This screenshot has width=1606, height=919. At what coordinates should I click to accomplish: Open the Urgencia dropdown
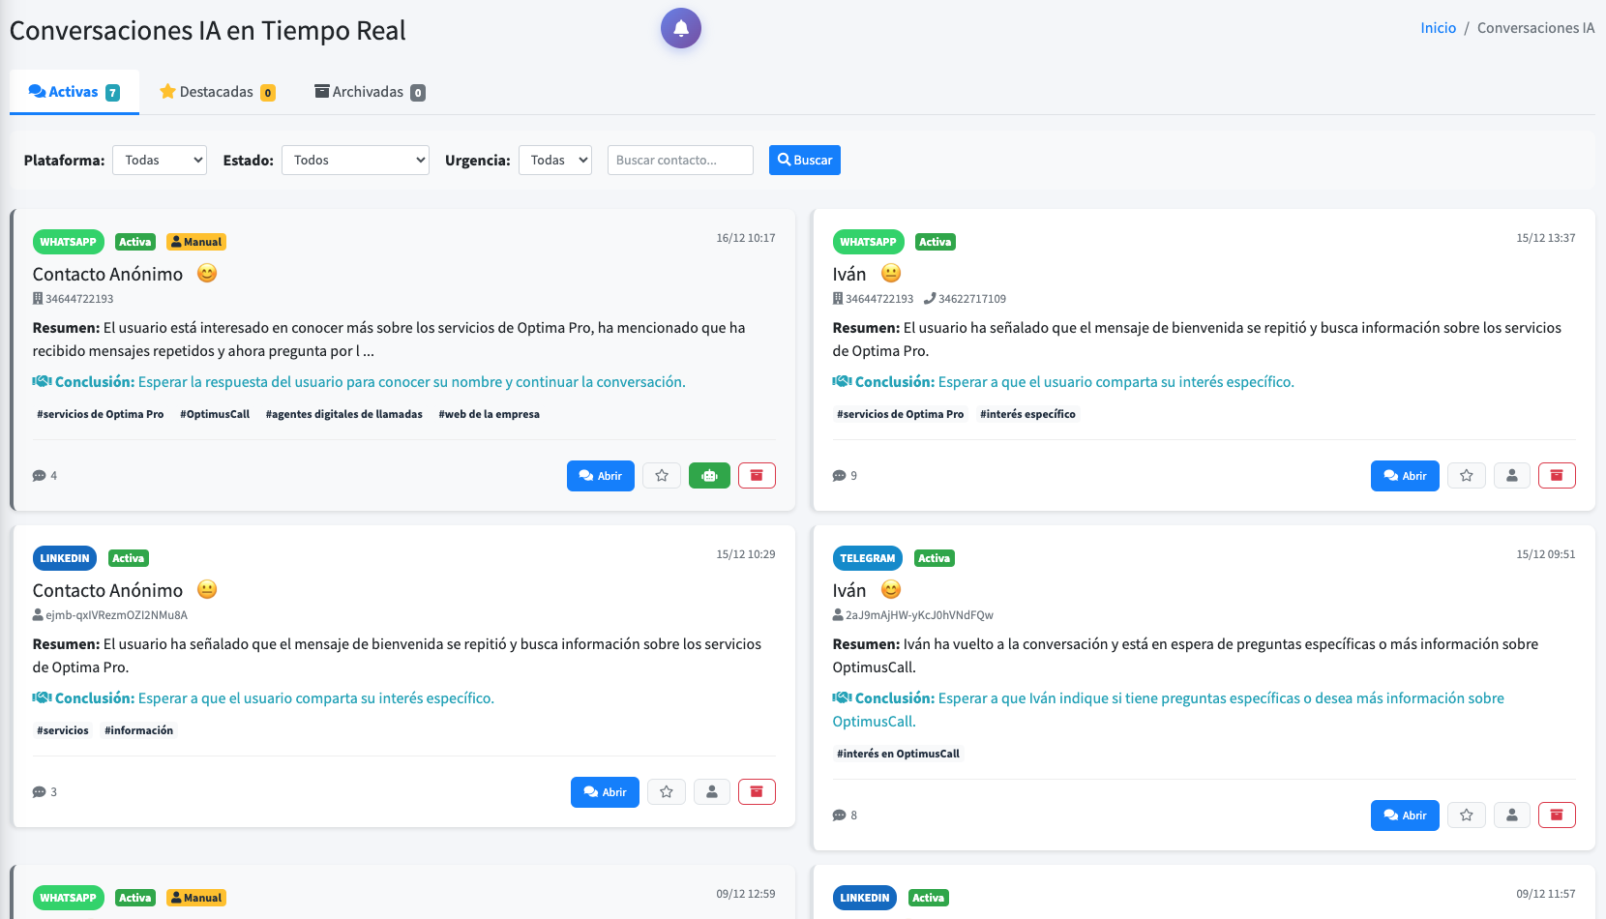tap(554, 160)
